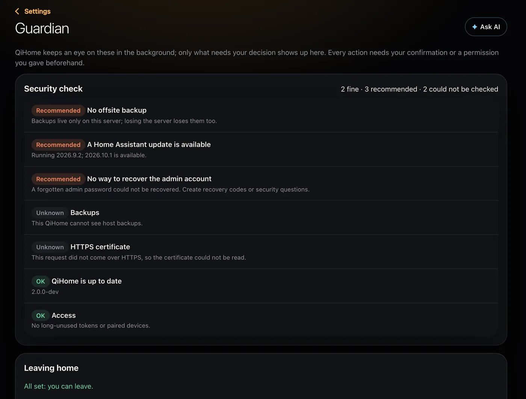The image size is (526, 399).
Task: Select the 'Backups' check title
Action: pyautogui.click(x=85, y=213)
